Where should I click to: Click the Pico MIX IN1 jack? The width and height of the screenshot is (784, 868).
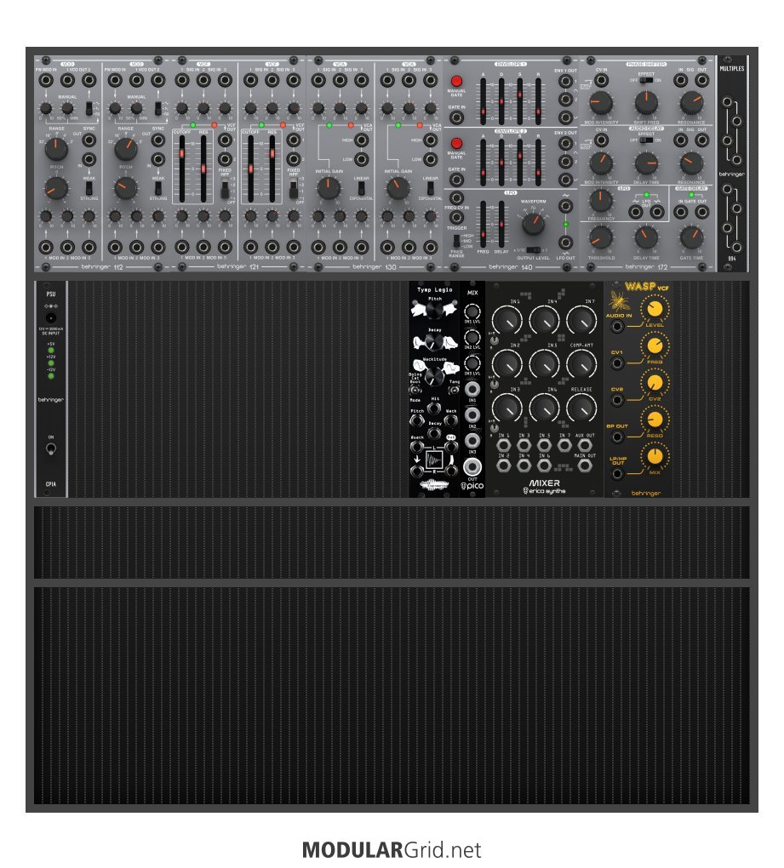472,389
